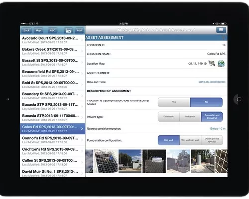The height and width of the screenshot is (199, 249).
Task: Expand chevron on David Muir St No. 1 row
Action: 82,173
